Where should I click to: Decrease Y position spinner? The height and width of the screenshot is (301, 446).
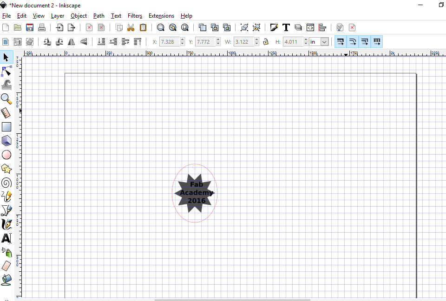coord(218,44)
